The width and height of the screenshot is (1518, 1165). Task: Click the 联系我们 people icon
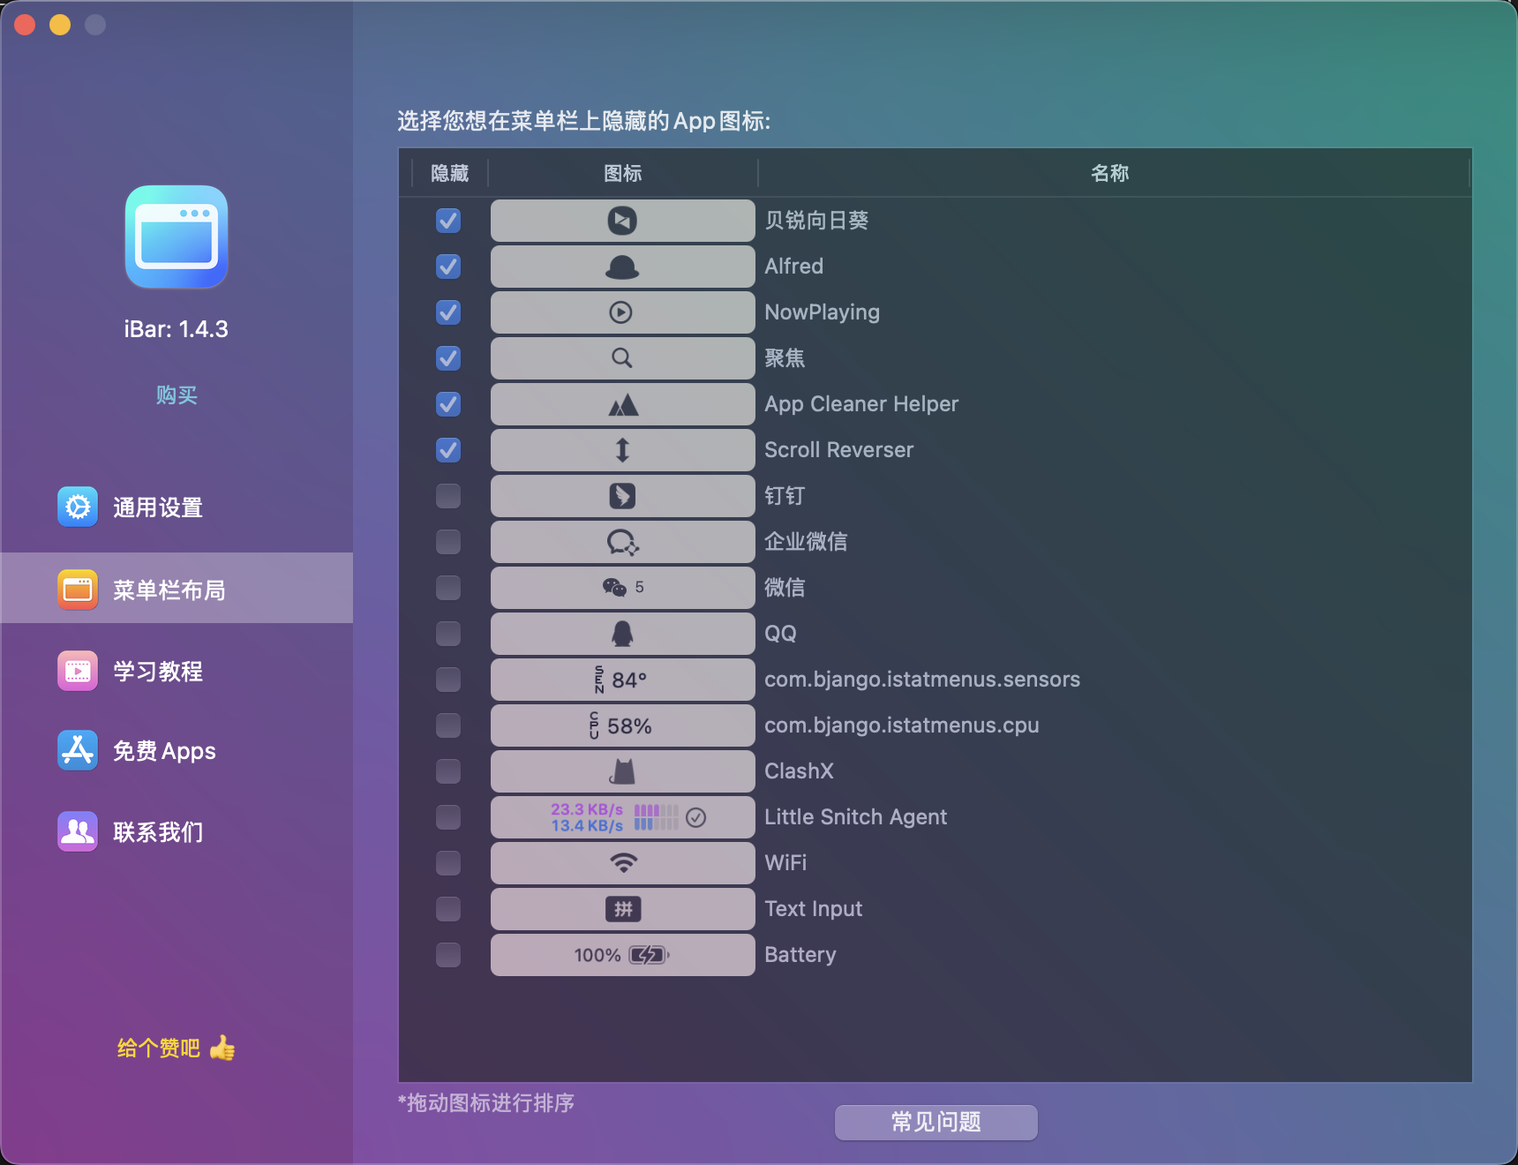tap(78, 831)
